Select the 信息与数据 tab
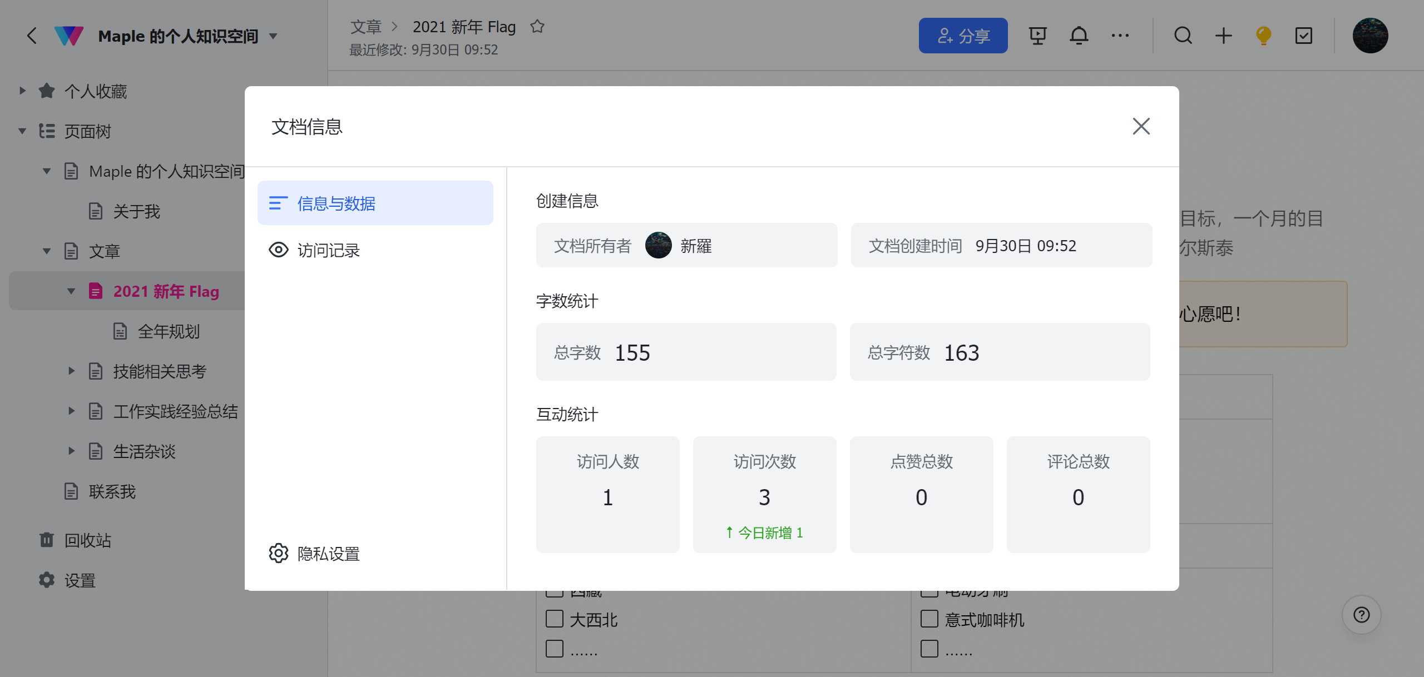The width and height of the screenshot is (1424, 677). tap(336, 203)
